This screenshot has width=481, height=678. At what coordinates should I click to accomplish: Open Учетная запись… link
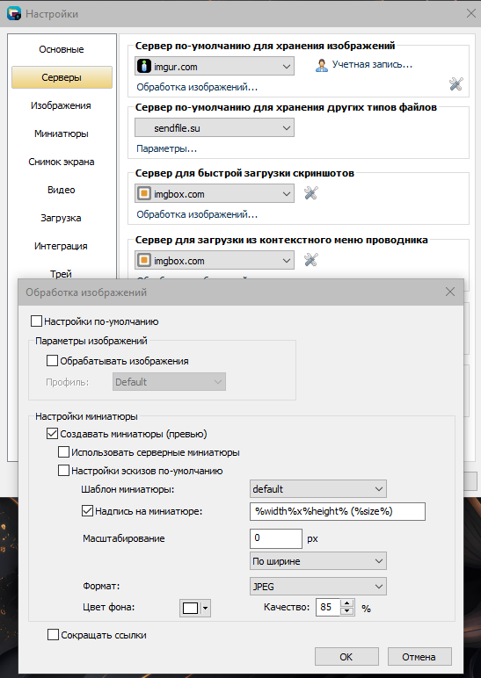pos(372,65)
